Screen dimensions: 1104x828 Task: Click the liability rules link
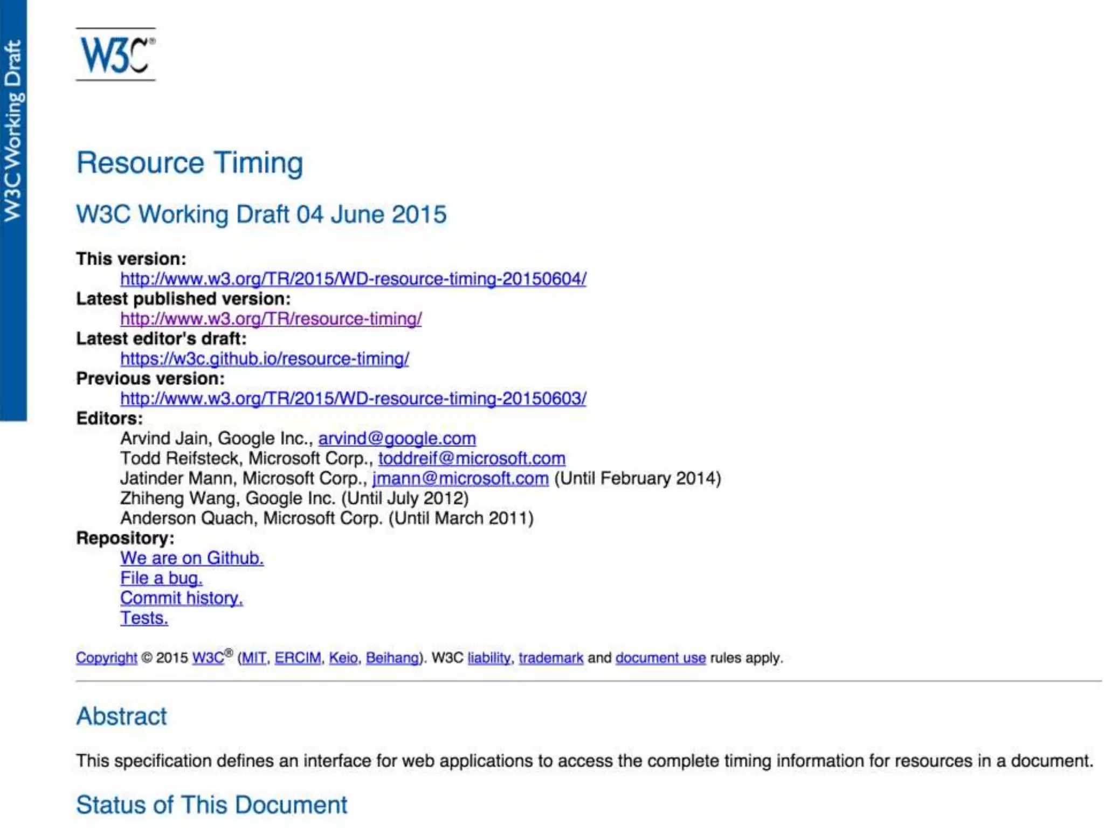(489, 658)
